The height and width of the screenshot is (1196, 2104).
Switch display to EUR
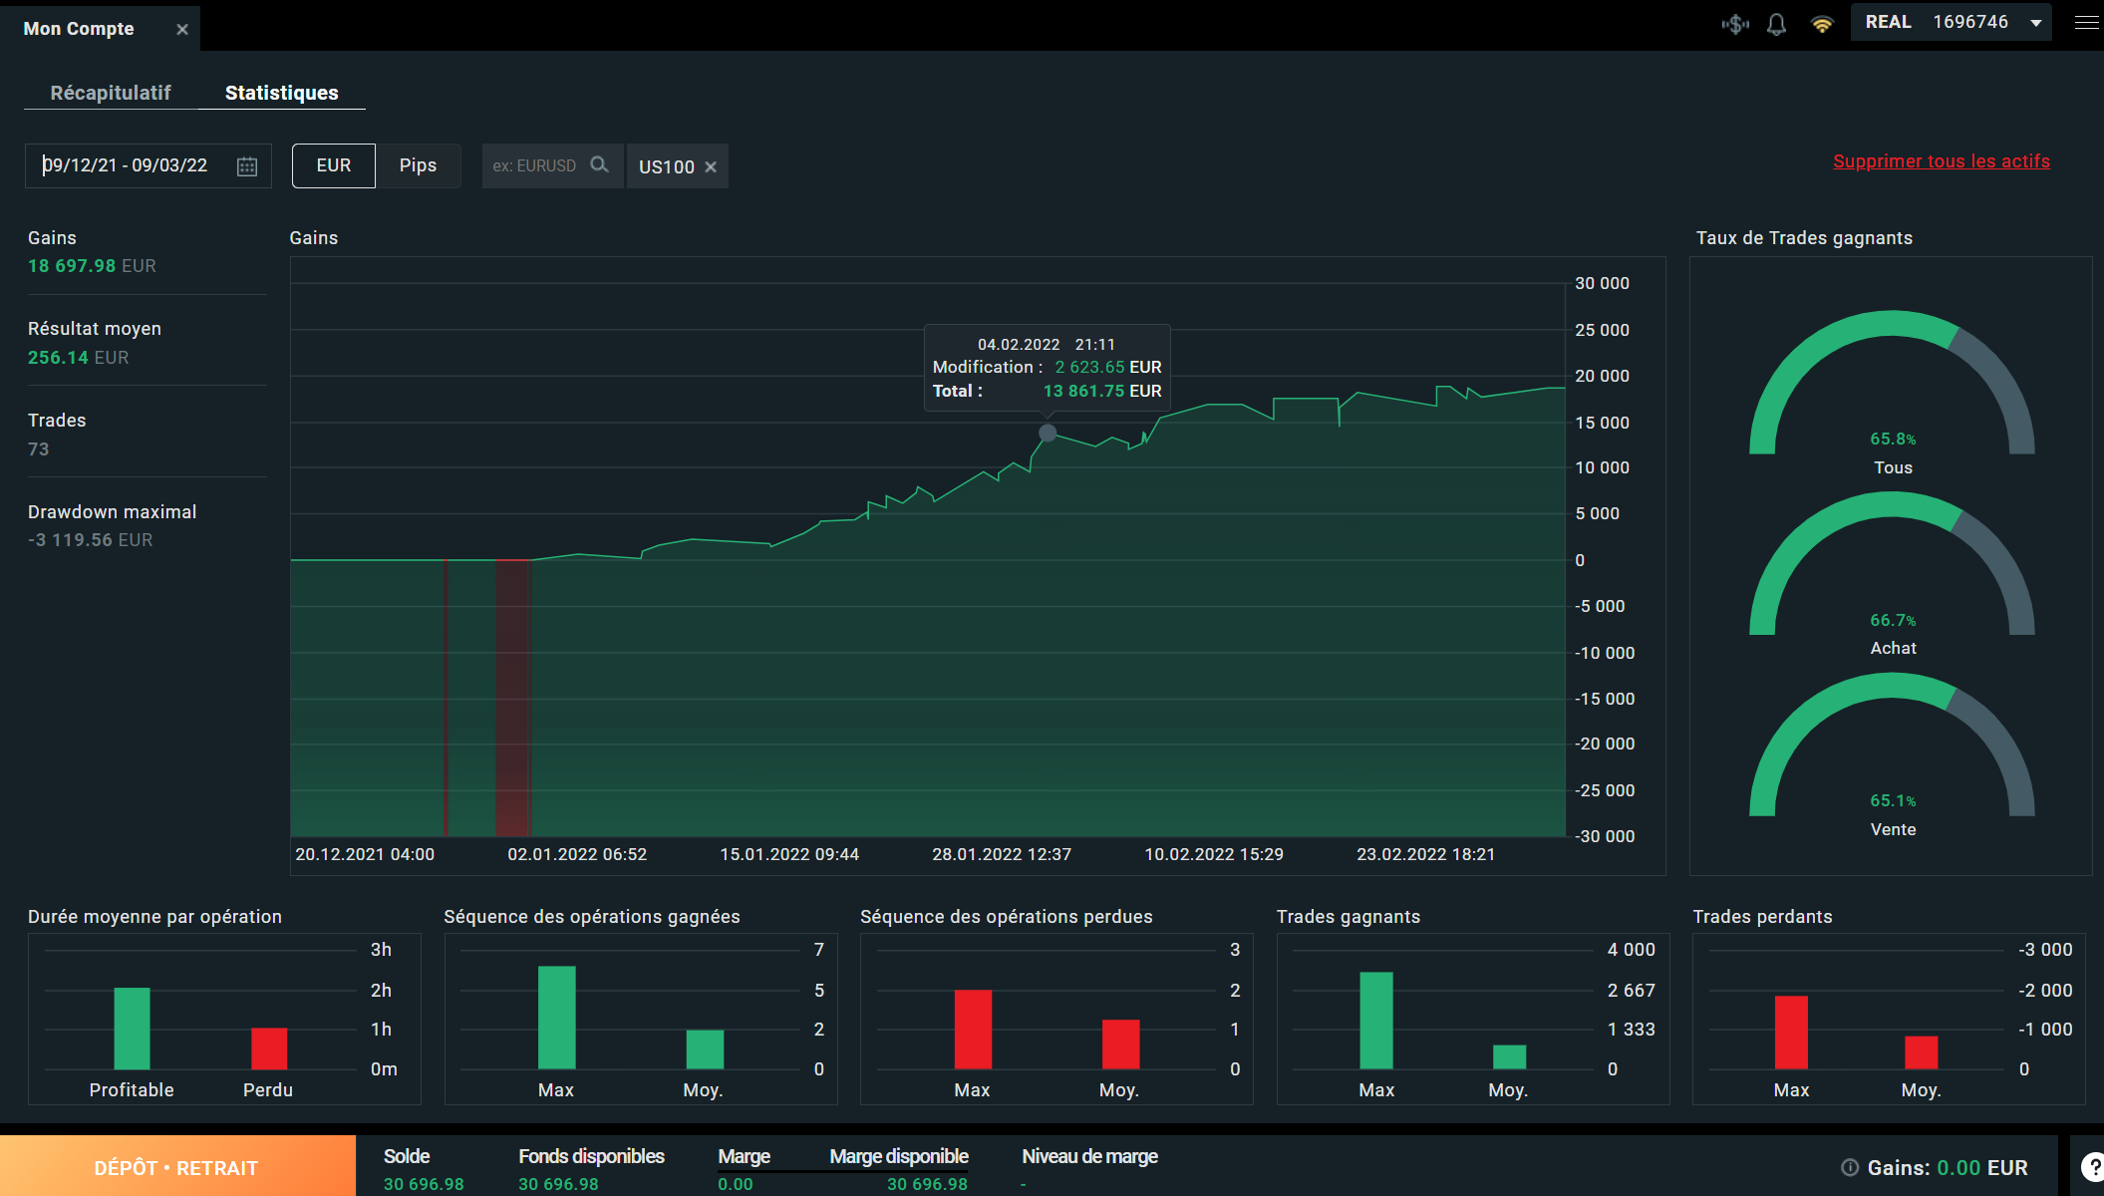click(334, 165)
